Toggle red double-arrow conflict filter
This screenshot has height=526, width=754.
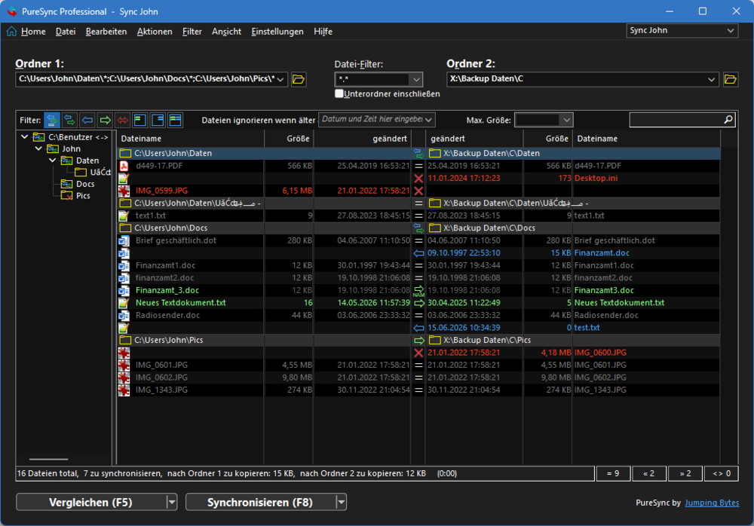click(123, 120)
